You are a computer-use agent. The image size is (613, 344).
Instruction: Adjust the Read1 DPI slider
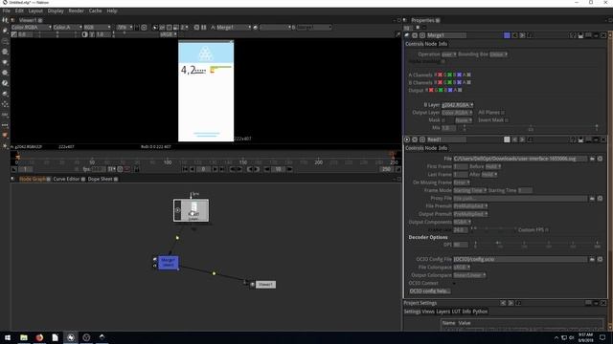[536, 245]
